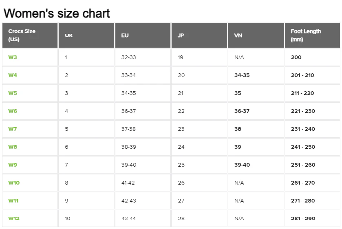This screenshot has height=229, width=342.
Task: Click the W10 size link
Action: [x=14, y=183]
